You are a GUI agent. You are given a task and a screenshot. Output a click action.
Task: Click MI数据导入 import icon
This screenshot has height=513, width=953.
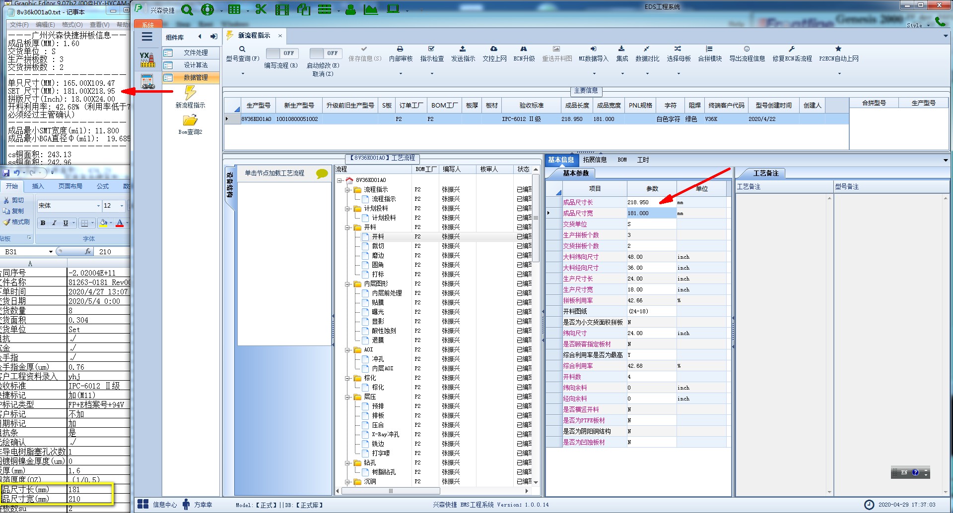(x=593, y=49)
